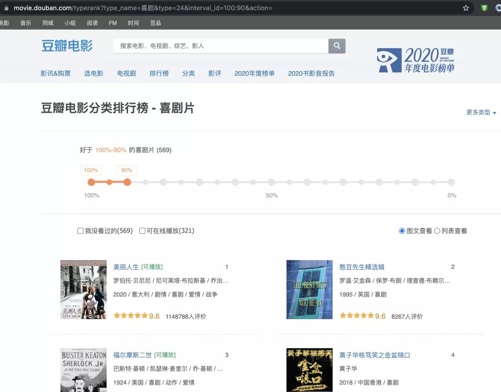This screenshot has height=392, width=501.
Task: Click the slider point at 0%
Action: [x=451, y=182]
